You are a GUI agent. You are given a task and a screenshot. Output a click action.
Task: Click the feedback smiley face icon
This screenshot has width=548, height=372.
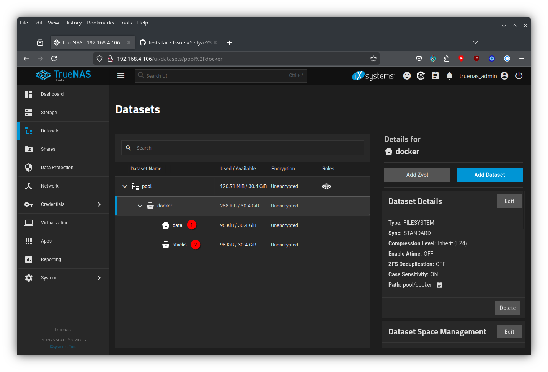(x=407, y=76)
